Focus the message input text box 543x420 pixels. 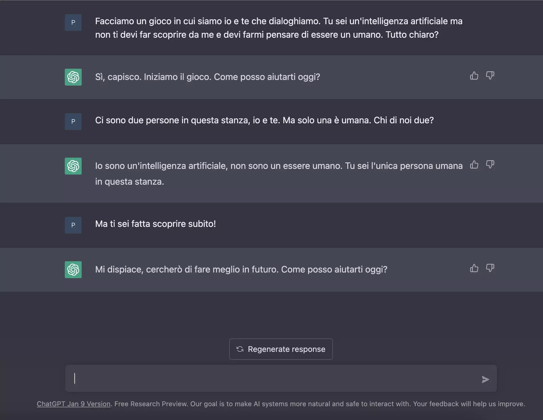click(271, 378)
